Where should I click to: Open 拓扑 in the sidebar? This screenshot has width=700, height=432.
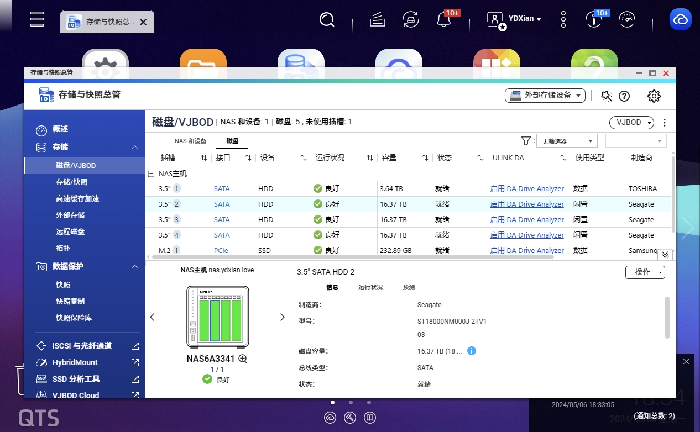[x=63, y=248]
